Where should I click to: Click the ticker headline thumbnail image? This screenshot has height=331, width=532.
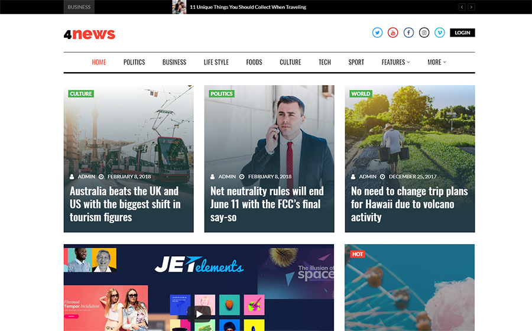179,7
